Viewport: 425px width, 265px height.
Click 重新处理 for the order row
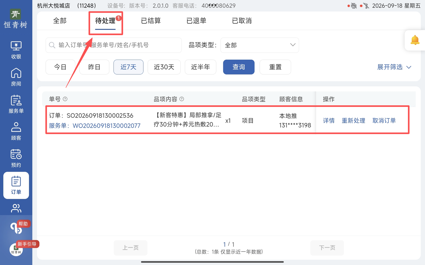353,121
